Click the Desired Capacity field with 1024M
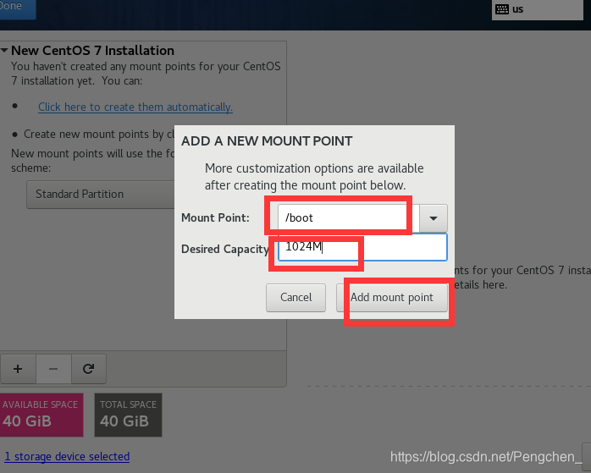This screenshot has width=591, height=473. click(x=362, y=247)
